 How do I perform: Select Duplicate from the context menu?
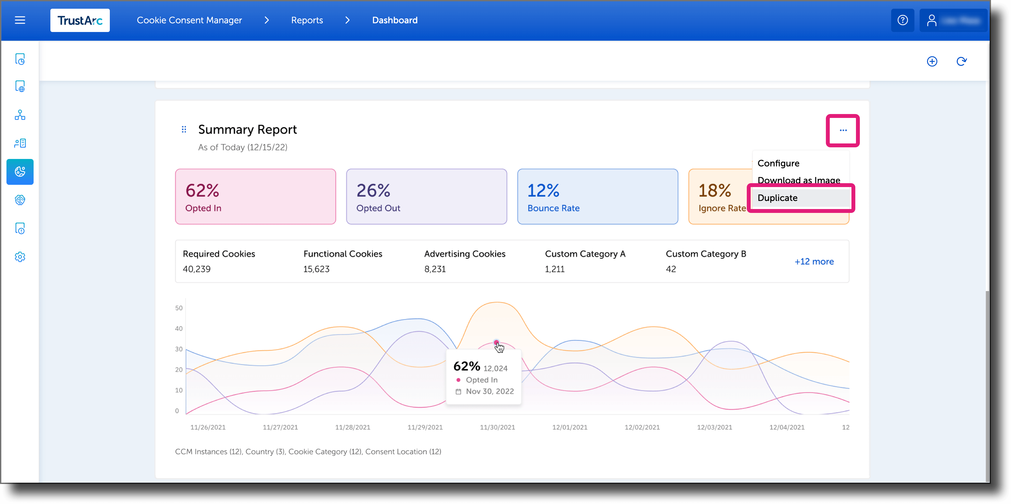[x=777, y=198]
